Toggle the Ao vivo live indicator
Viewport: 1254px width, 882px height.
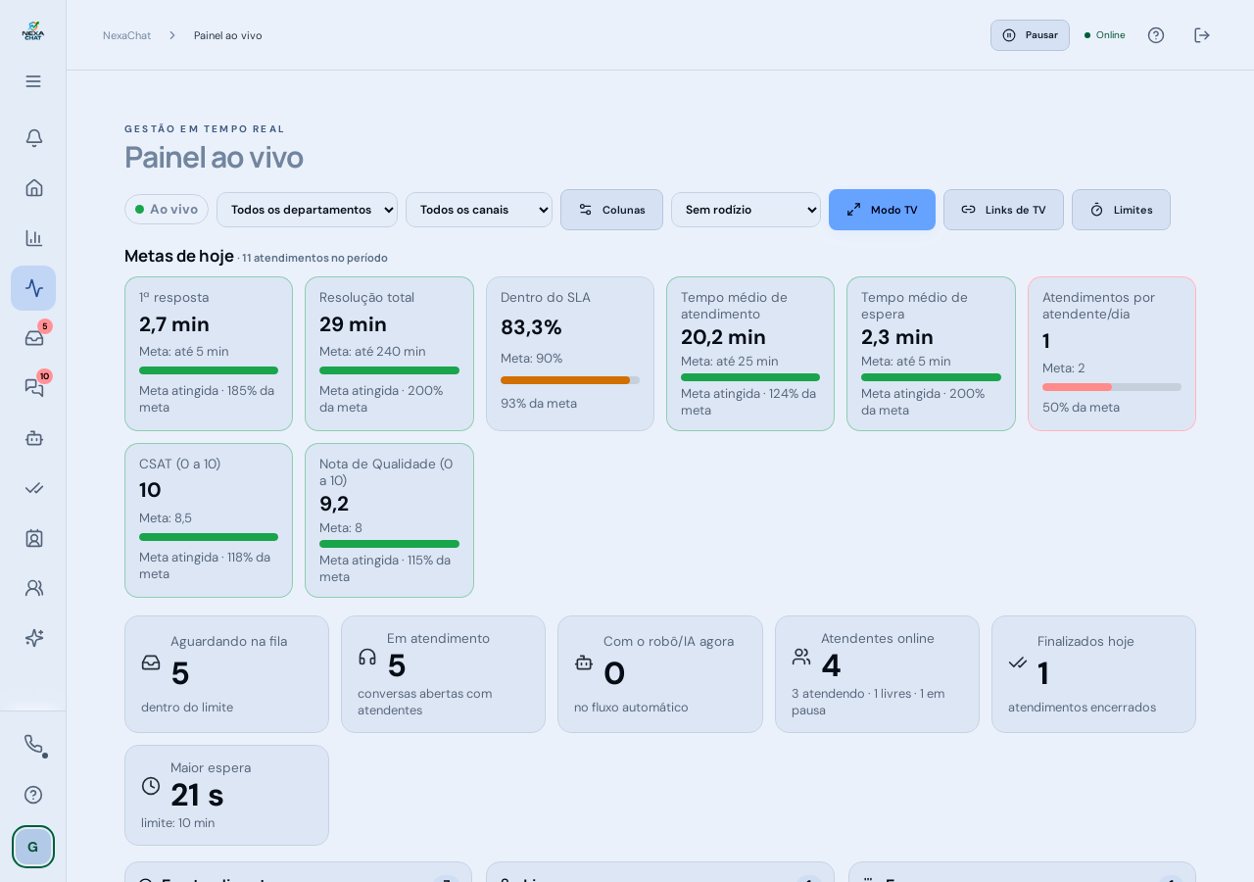(x=167, y=209)
